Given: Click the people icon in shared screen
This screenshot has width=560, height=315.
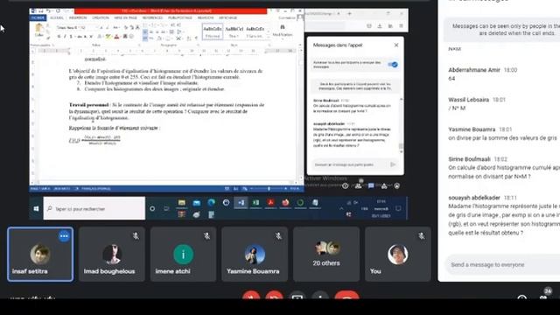Looking at the screenshot, I should pos(358,185).
